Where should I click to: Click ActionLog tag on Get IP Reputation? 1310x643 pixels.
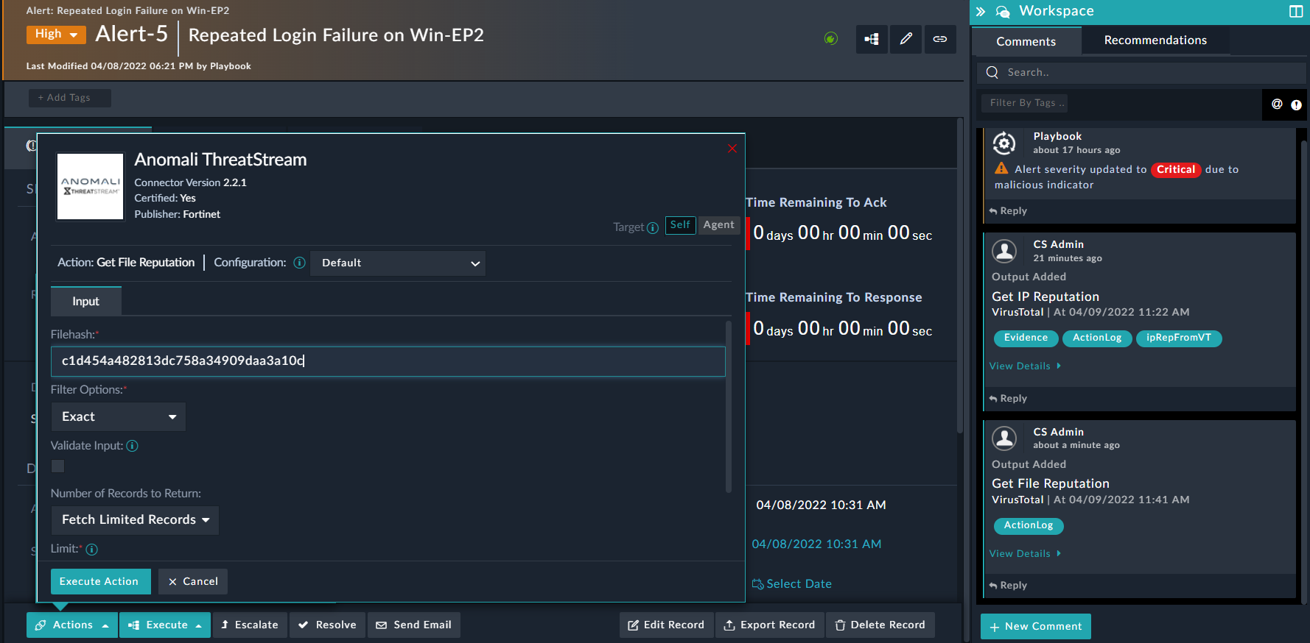(1097, 338)
